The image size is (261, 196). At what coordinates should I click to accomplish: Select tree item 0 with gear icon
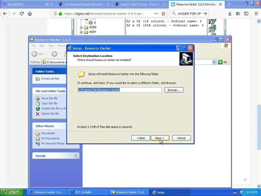click(93, 23)
